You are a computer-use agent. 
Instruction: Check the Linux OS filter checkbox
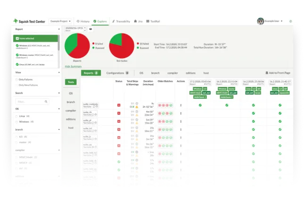pos(16,116)
